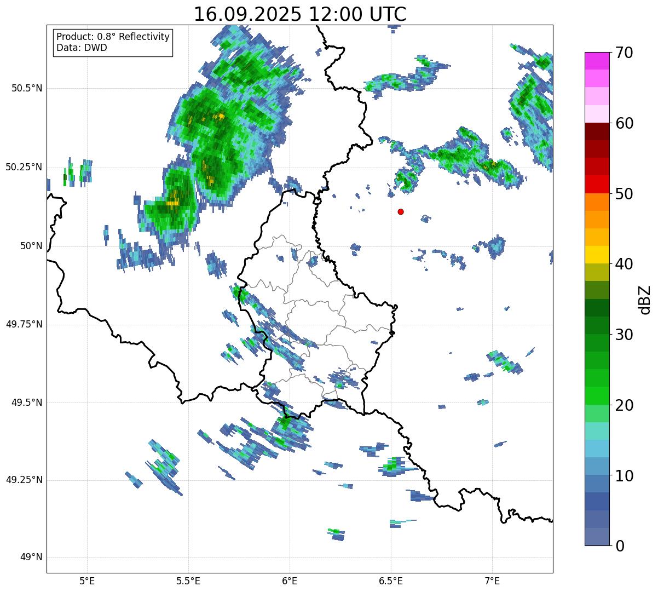Screen dimensions: 658x592
Task: Click the "Data: DWD" label
Action: tap(82, 48)
